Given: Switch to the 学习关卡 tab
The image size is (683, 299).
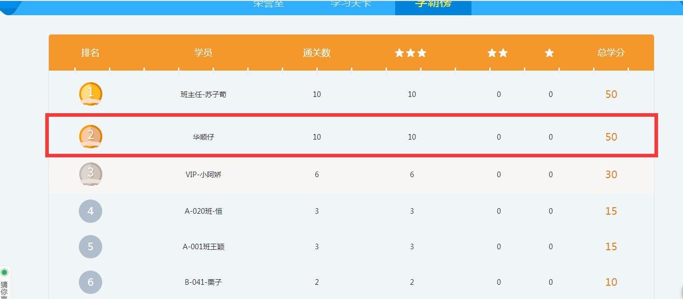Looking at the screenshot, I should (x=351, y=4).
